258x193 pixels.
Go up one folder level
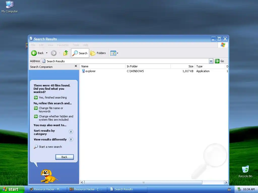[x=66, y=53]
